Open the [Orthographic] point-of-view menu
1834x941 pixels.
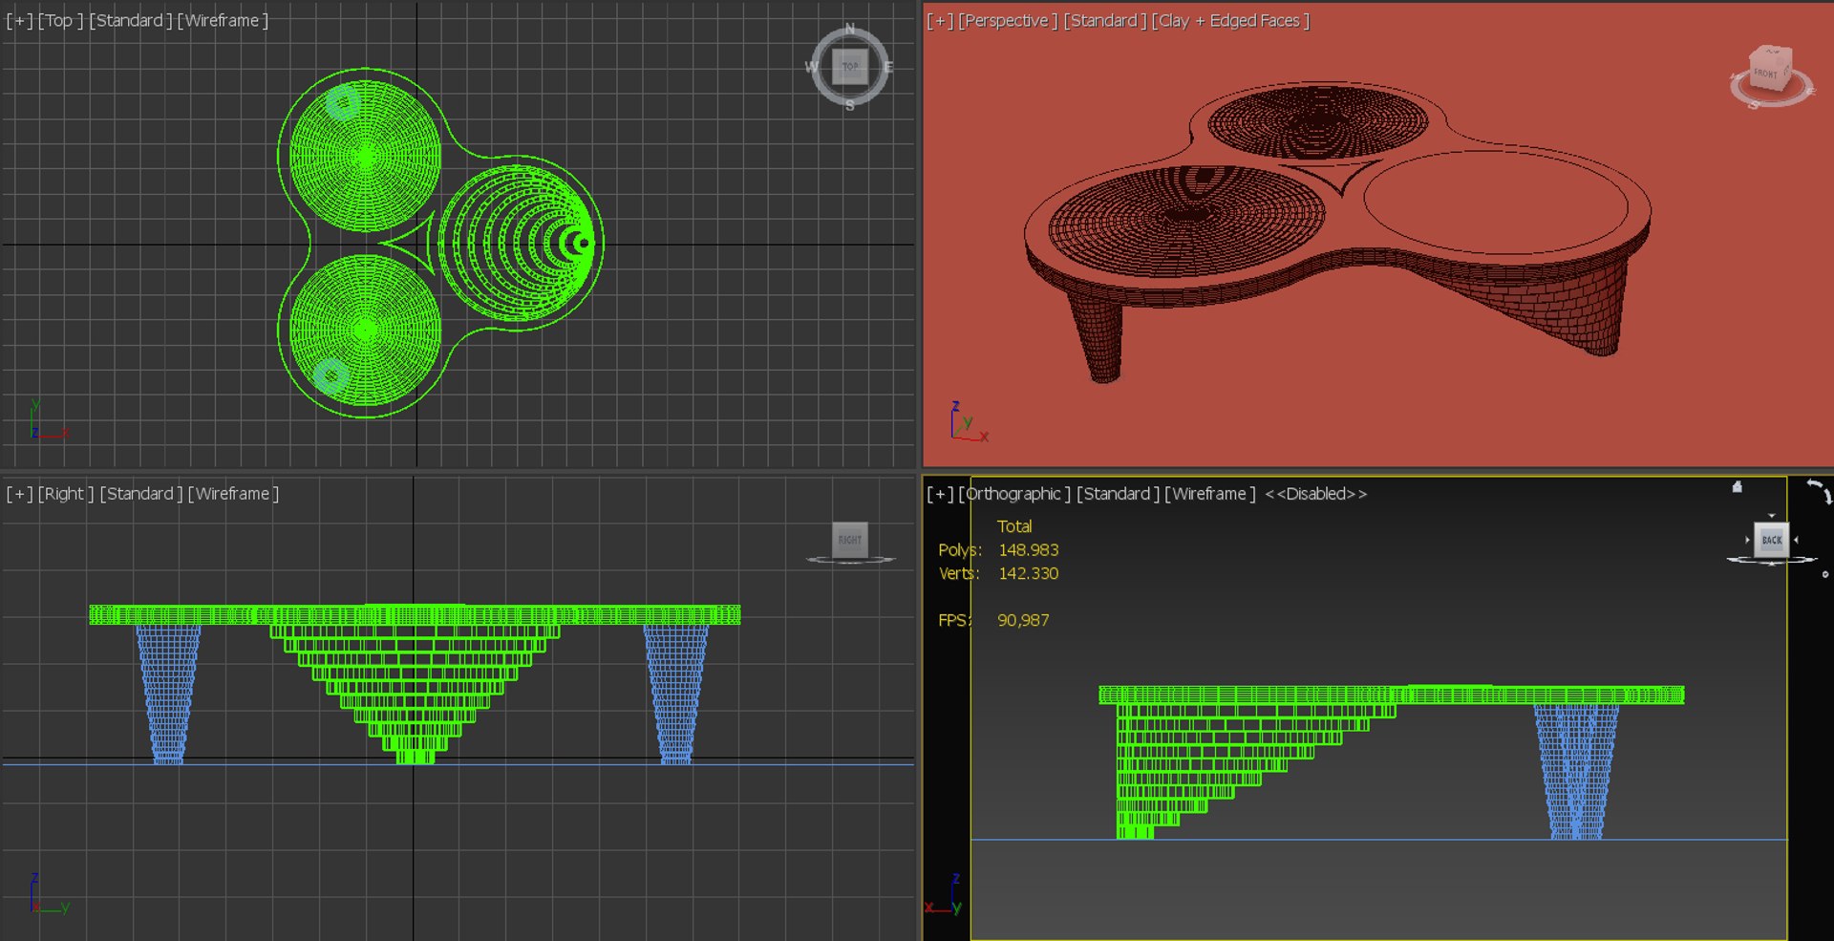coord(1014,494)
